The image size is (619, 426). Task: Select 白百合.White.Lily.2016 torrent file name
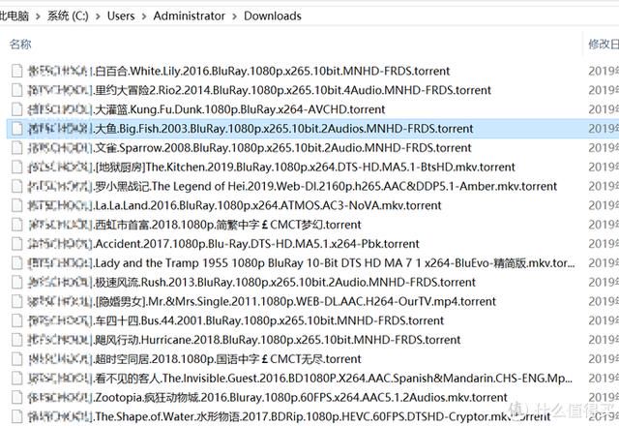tap(239, 71)
